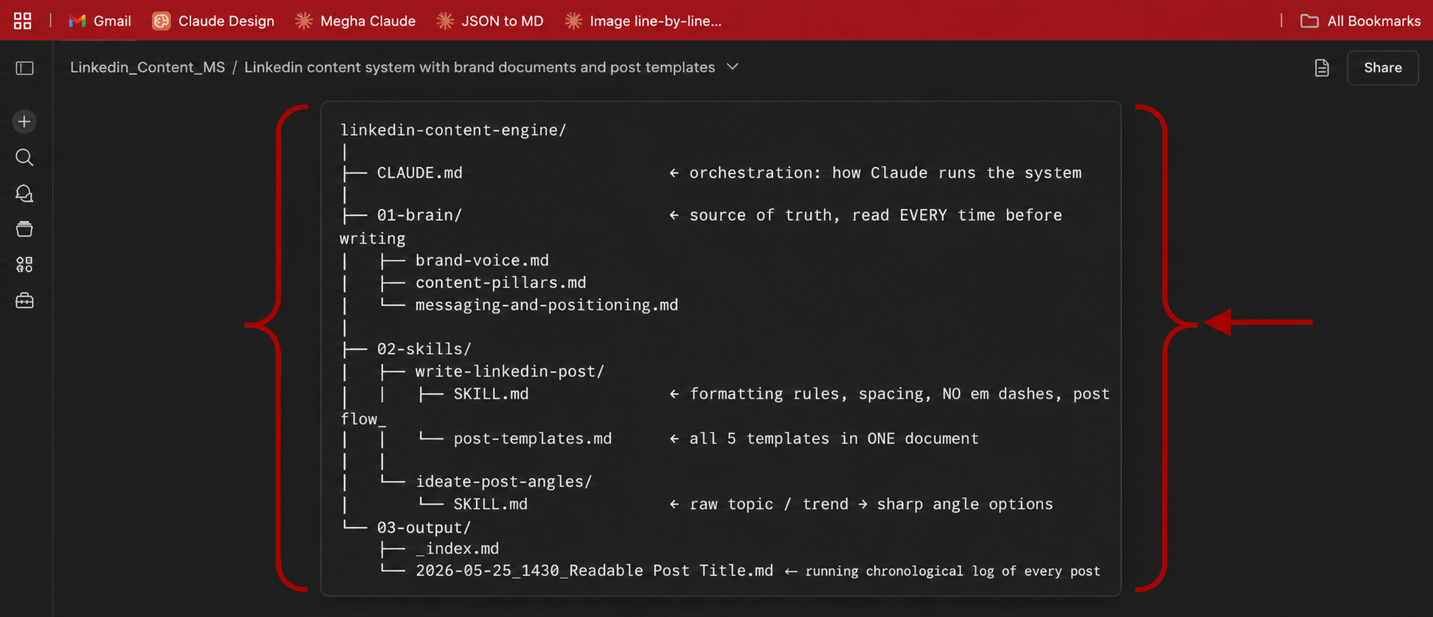Start a new chat with plus icon
The width and height of the screenshot is (1433, 617).
(x=24, y=121)
